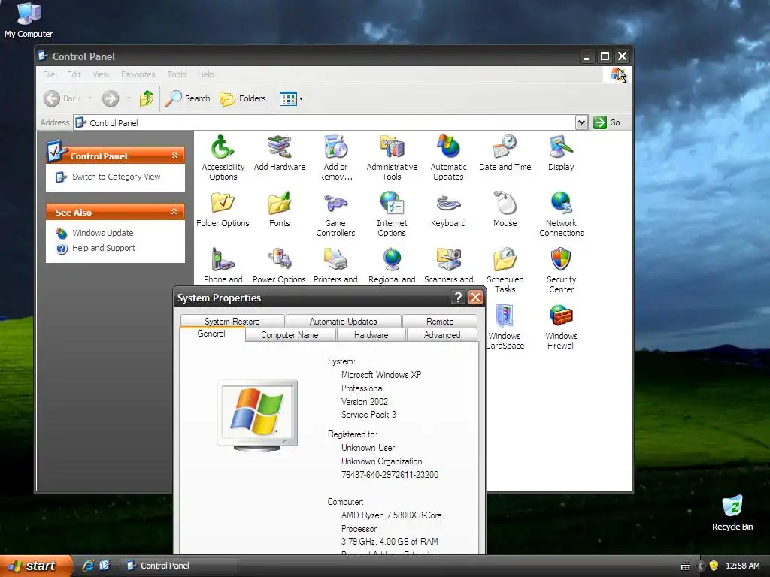Open the Forward history dropdown arrow

128,98
